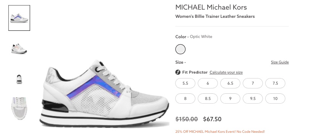Click Calculate your size link

[226, 72]
